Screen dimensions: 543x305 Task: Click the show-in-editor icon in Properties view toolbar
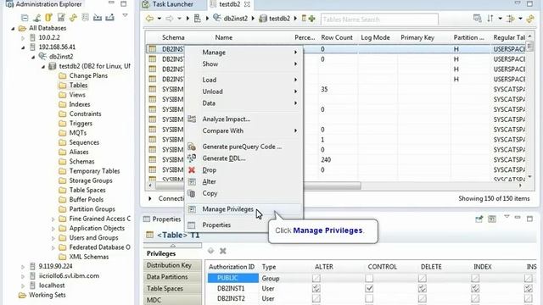492,219
